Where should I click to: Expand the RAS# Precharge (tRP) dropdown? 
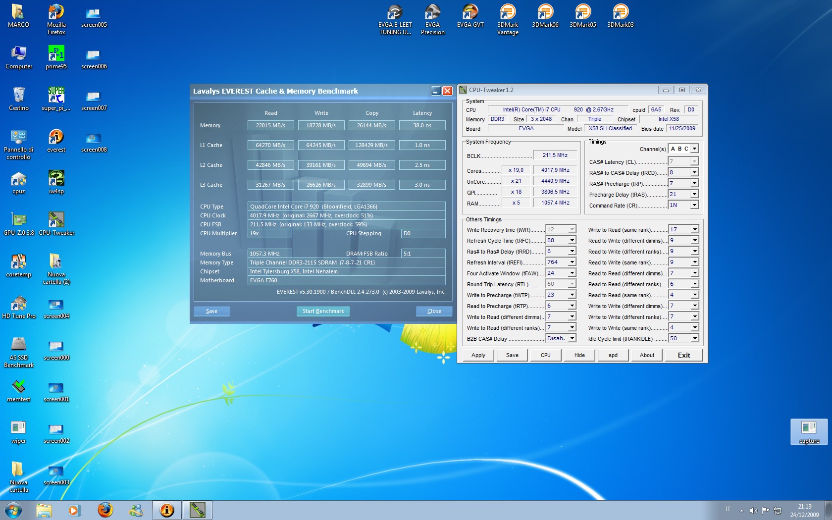[x=694, y=183]
